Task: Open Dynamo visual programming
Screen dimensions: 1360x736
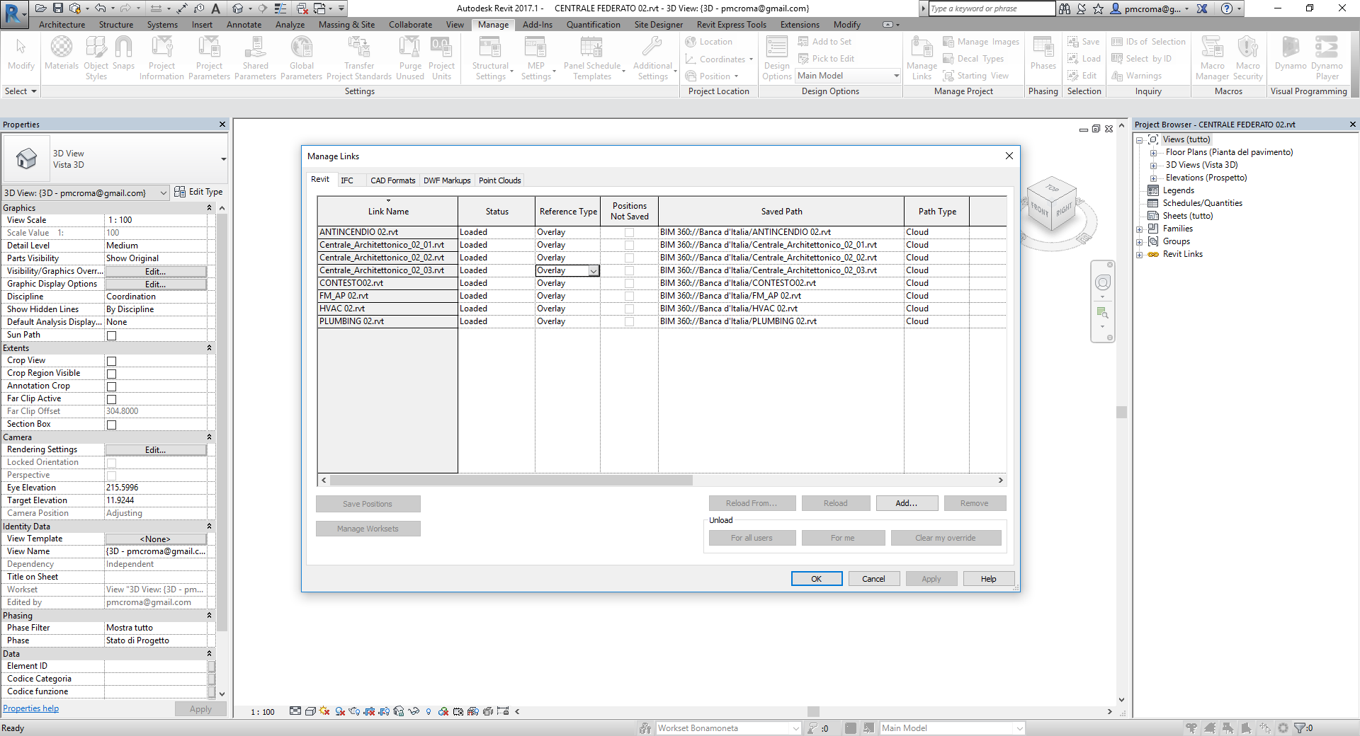Action: [x=1289, y=57]
